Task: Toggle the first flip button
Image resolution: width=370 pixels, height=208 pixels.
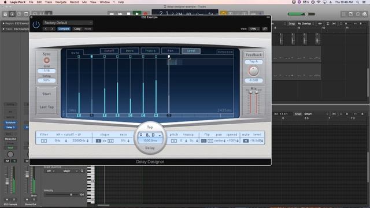Action: [x=203, y=141]
